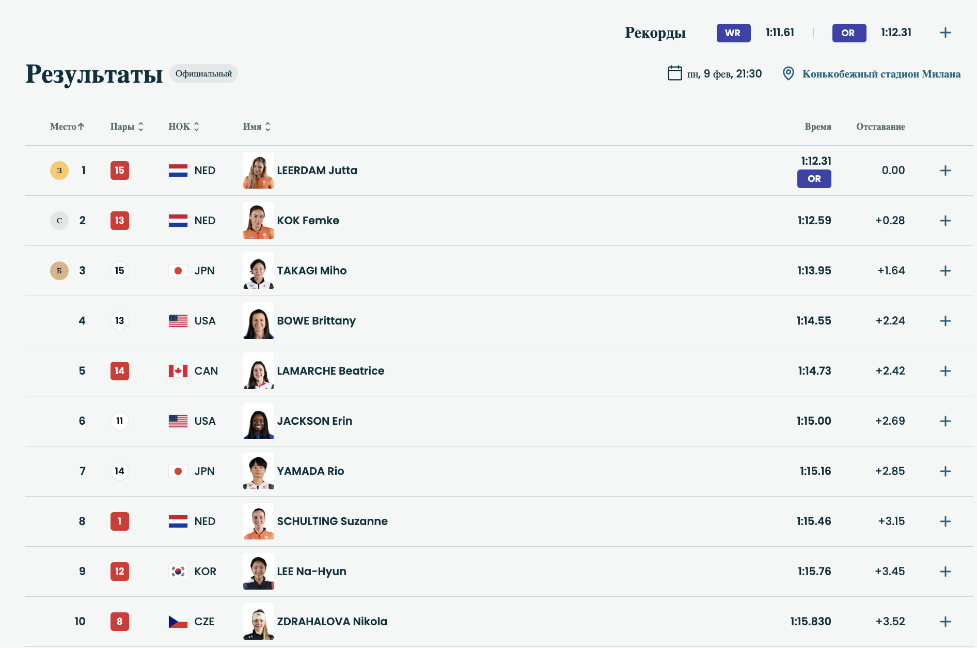Expand the records section with plus
Image resolution: width=977 pixels, height=648 pixels.
[945, 33]
